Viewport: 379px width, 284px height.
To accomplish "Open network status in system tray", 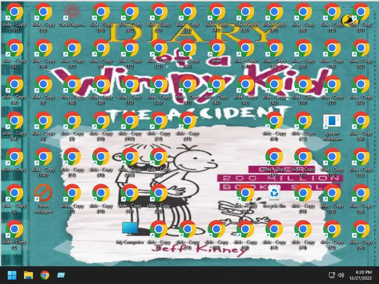I will click(332, 275).
